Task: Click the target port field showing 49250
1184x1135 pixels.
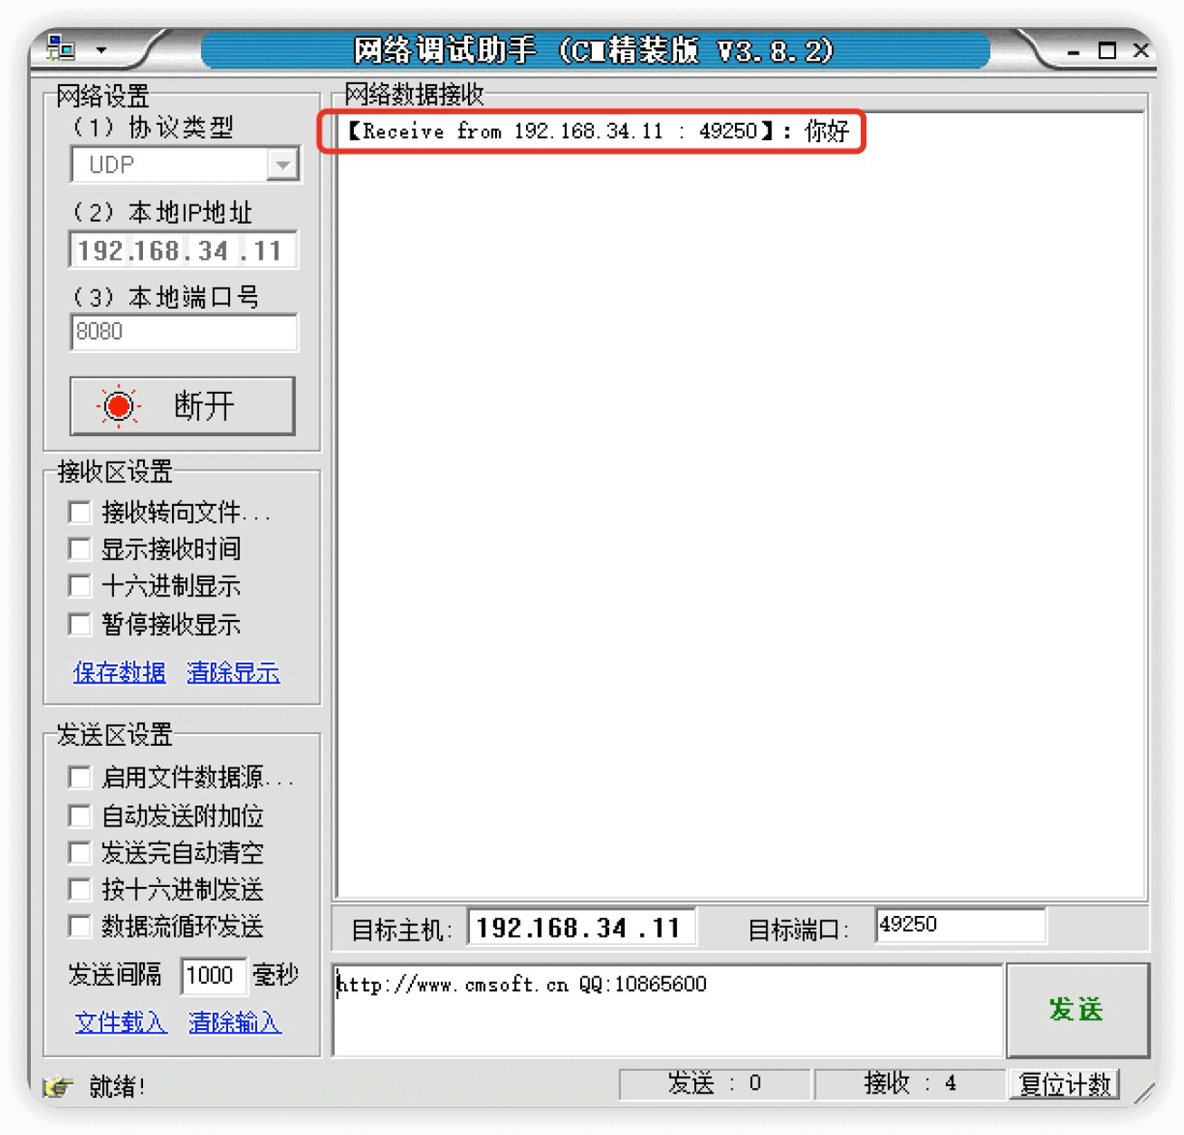Action: [960, 925]
